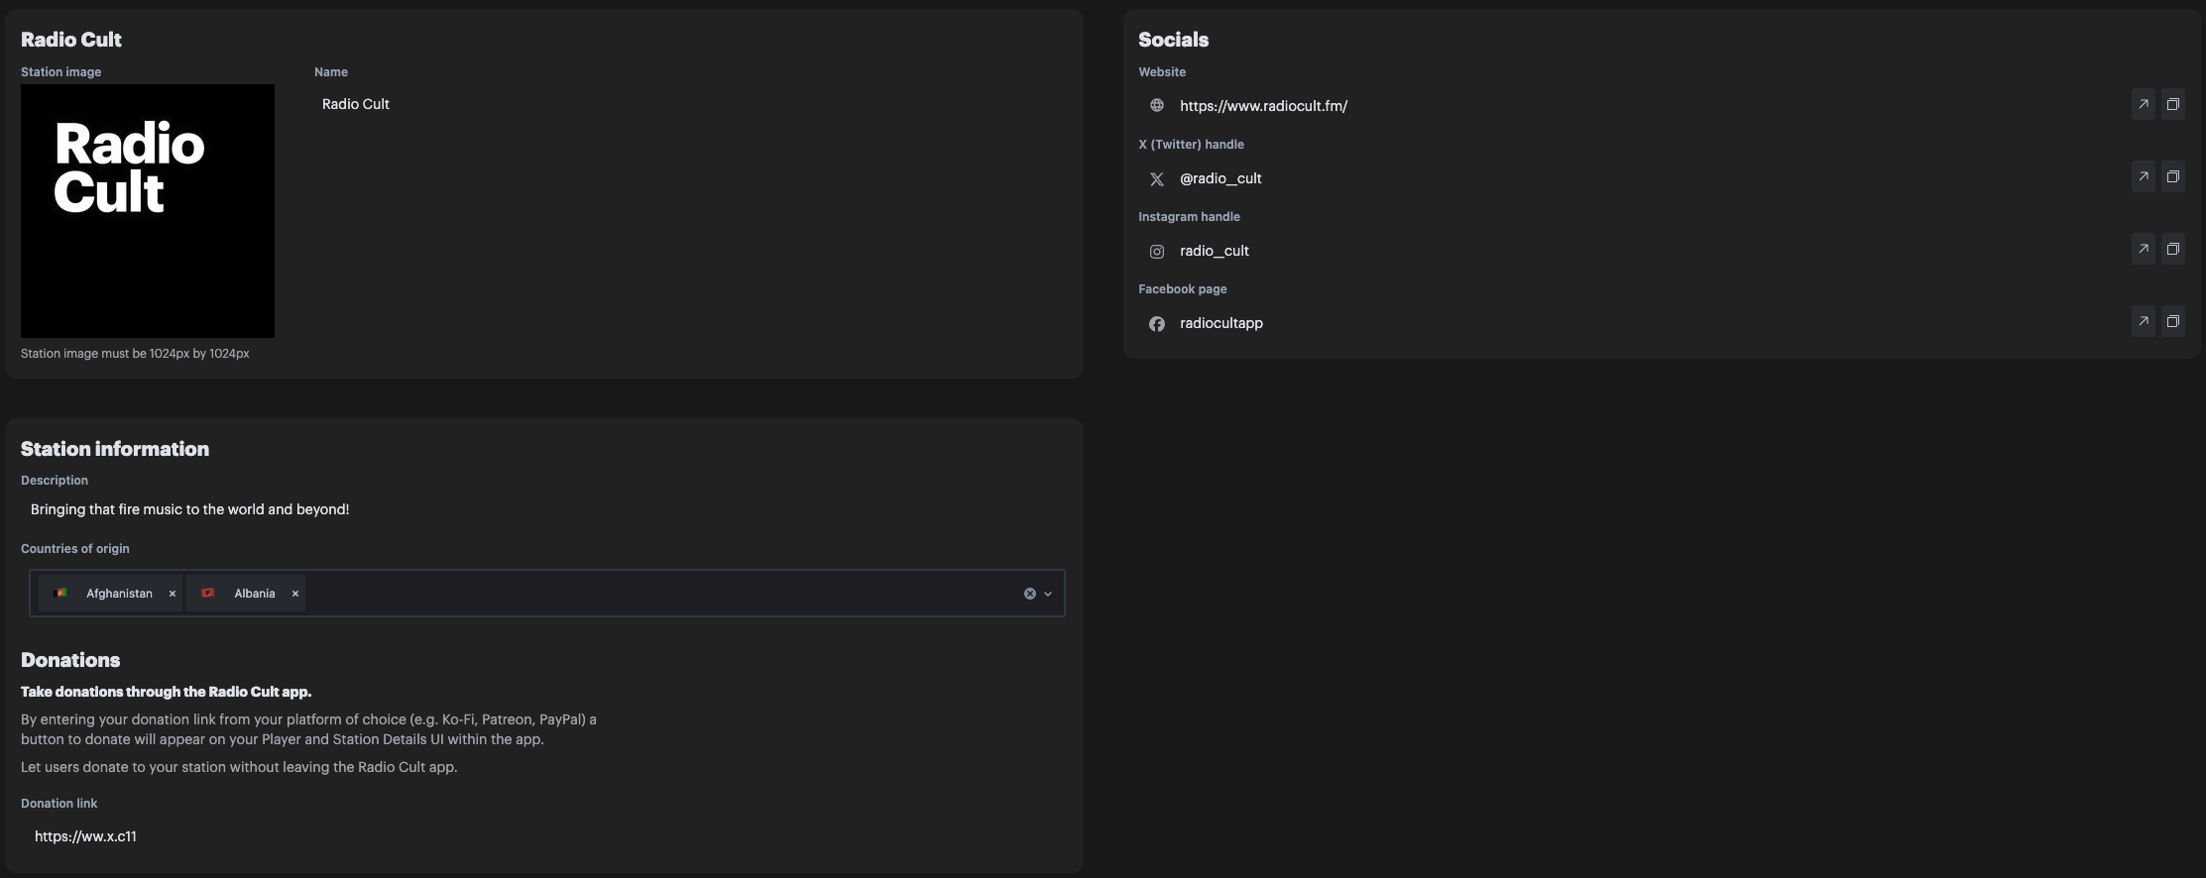Image resolution: width=2206 pixels, height=878 pixels.
Task: Open website link in new tab
Action: point(2143,104)
